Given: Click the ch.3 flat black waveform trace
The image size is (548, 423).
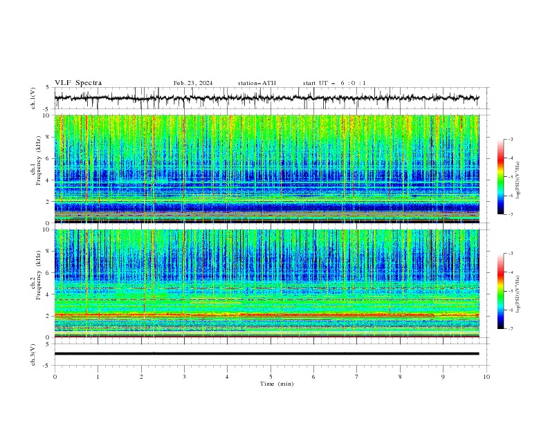Looking at the screenshot, I should click(266, 354).
